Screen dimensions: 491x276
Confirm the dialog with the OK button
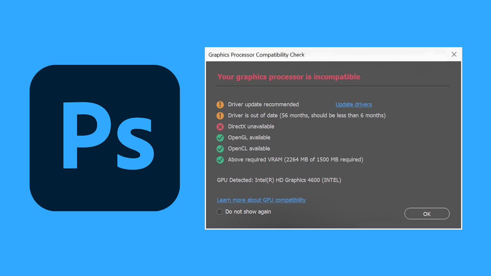(x=427, y=214)
